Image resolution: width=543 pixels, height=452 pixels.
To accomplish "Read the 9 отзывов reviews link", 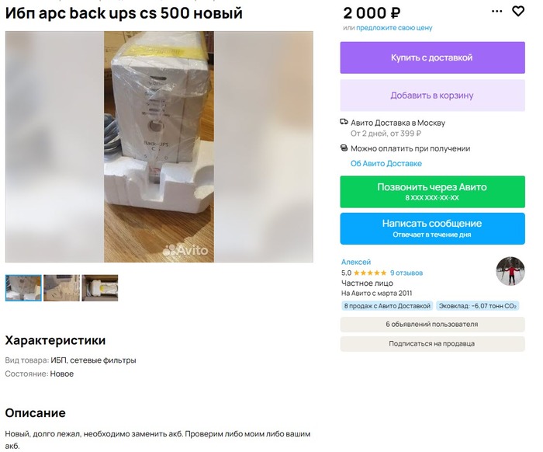I will pyautogui.click(x=406, y=273).
